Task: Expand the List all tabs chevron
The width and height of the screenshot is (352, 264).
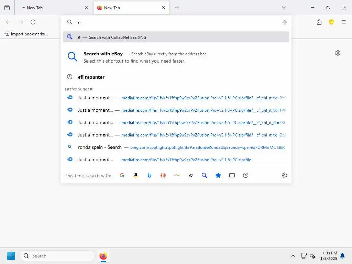Action: click(x=284, y=8)
